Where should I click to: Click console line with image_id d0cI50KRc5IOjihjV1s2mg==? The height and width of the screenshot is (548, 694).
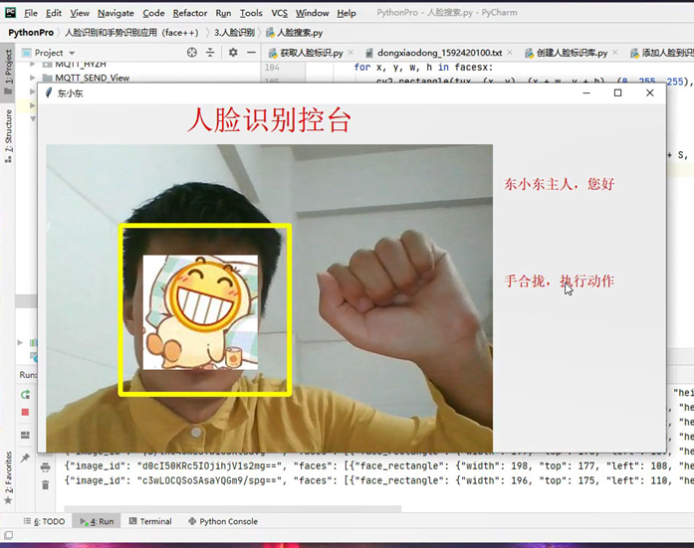(379, 465)
